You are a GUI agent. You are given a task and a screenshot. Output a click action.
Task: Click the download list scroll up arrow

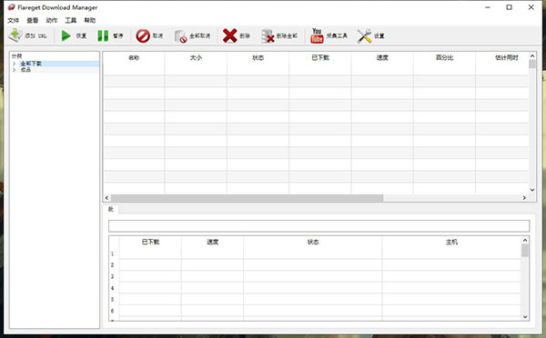(532, 55)
